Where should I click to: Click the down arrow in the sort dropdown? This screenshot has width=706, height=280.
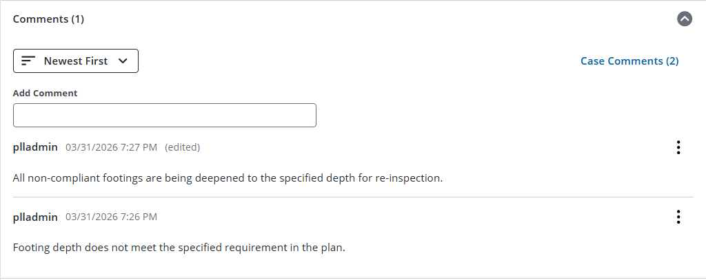123,61
